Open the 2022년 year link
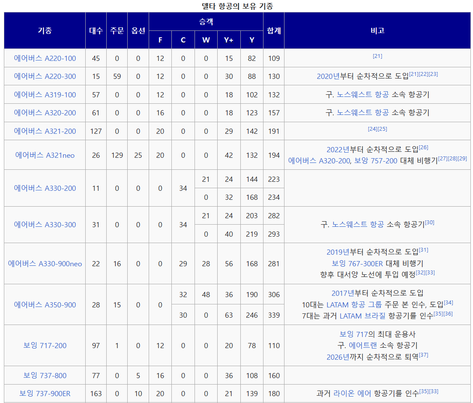This screenshot has width=473, height=403. pos(338,150)
